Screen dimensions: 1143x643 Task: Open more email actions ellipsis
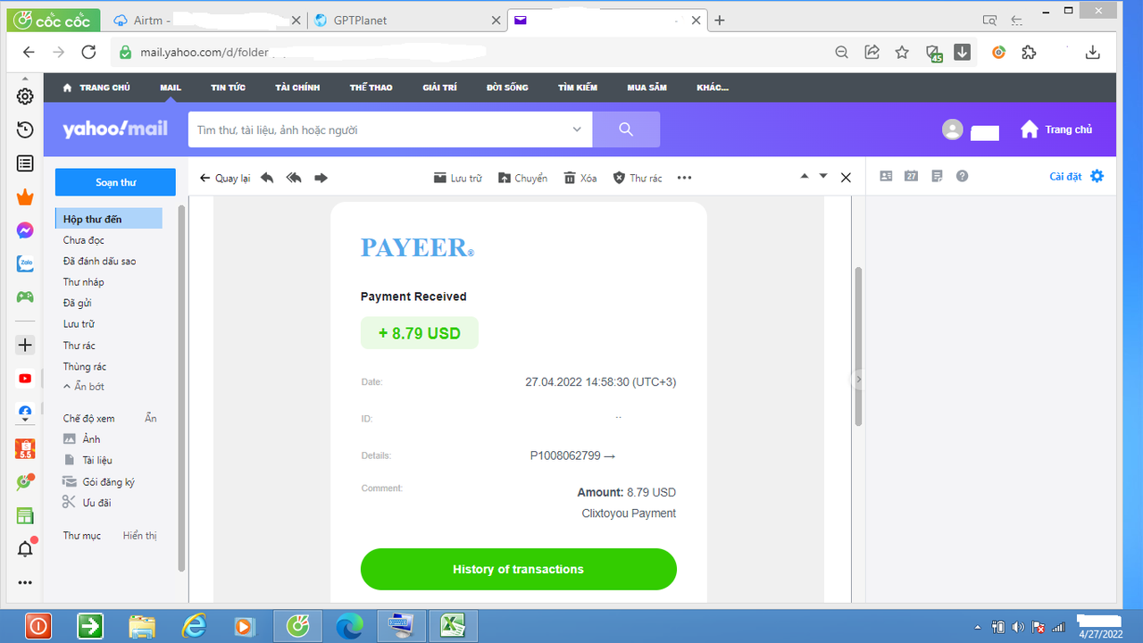coord(685,178)
